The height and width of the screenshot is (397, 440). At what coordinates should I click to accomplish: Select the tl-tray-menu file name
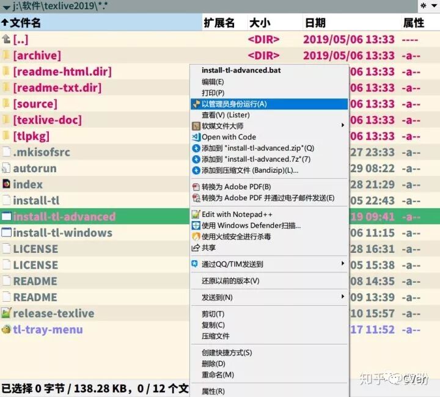pyautogui.click(x=48, y=329)
